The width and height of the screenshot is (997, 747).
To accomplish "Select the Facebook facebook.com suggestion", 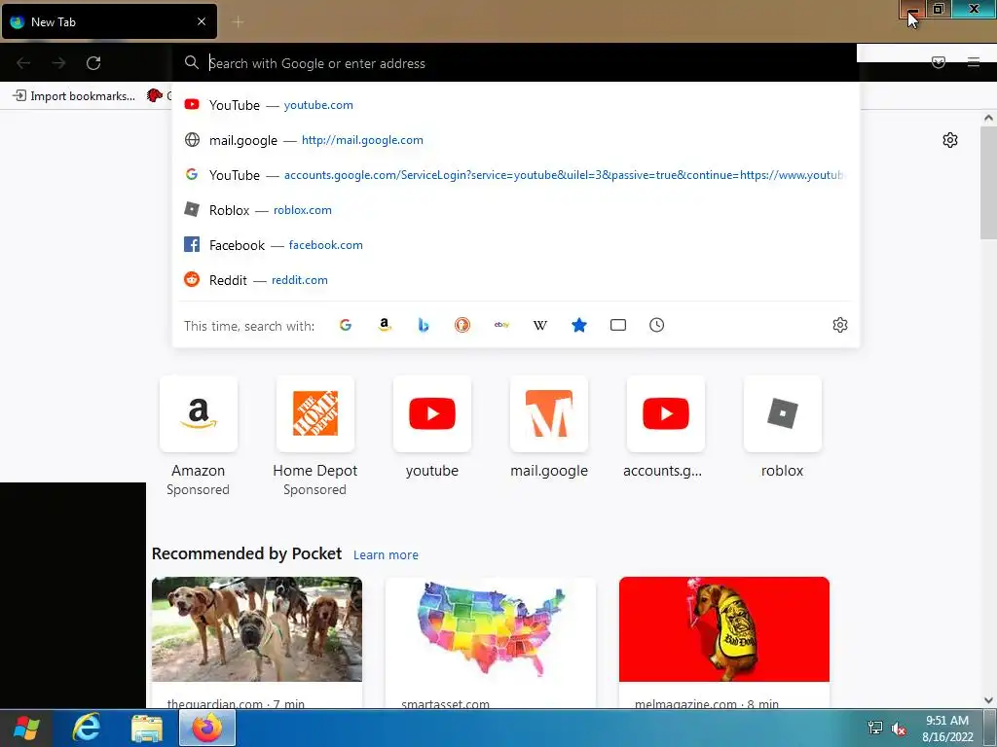I will 516,244.
